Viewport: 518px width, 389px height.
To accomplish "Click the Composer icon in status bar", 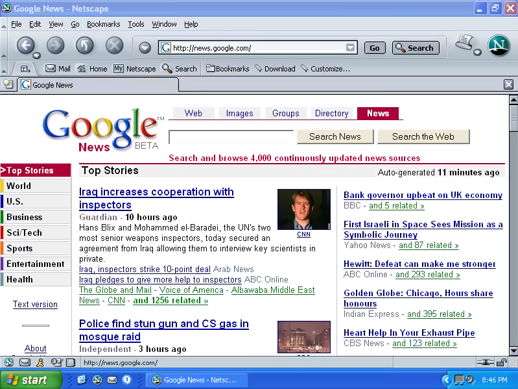I will (56, 362).
